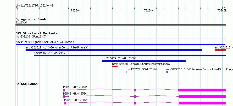The image size is (233, 106).
Task: Open the esv3429235 1000Genomes Pilot label
Action: pyautogui.click(x=199, y=69)
